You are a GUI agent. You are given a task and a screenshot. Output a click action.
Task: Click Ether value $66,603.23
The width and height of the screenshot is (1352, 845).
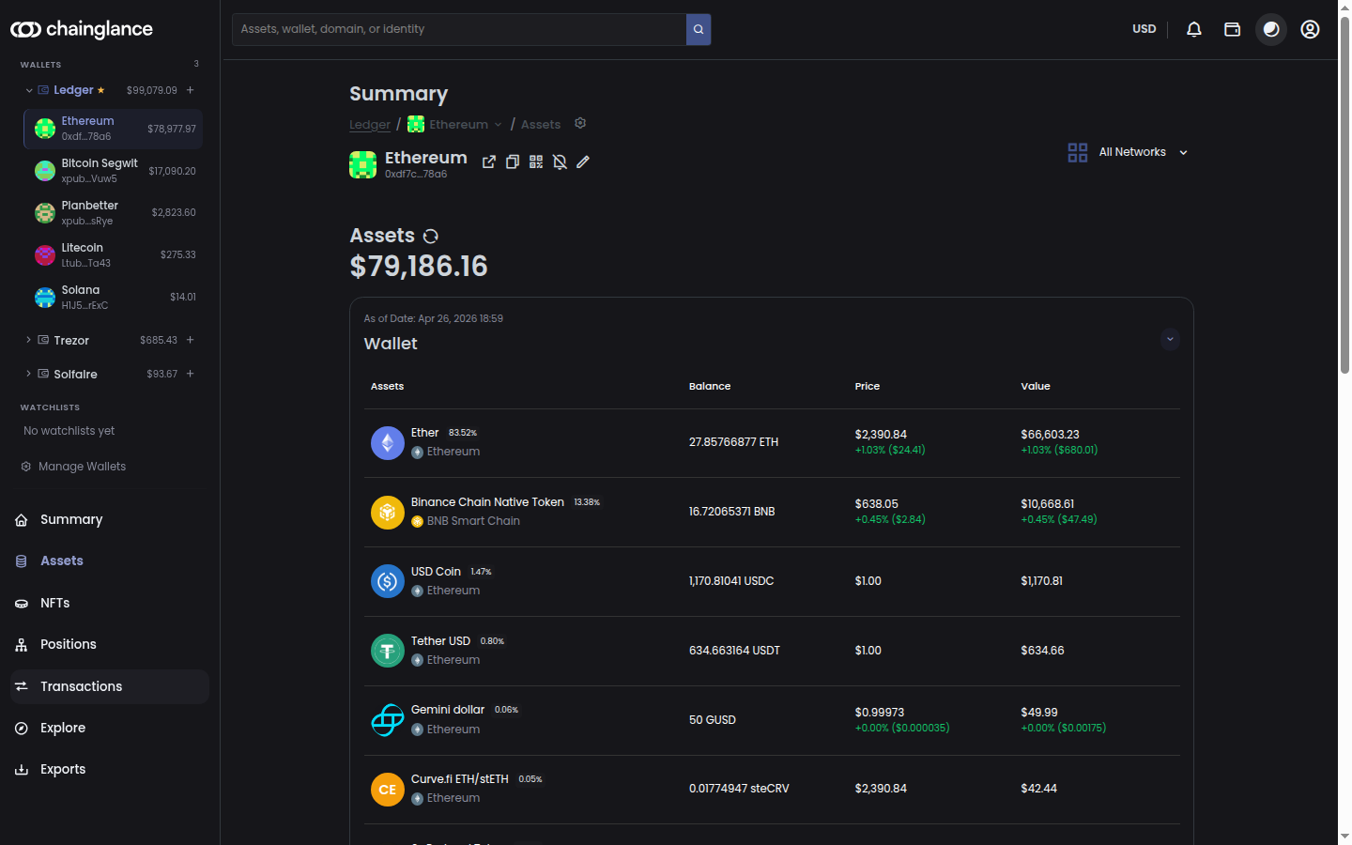(x=1050, y=435)
